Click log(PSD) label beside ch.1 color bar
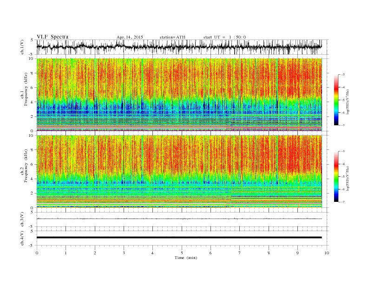 click(348, 101)
